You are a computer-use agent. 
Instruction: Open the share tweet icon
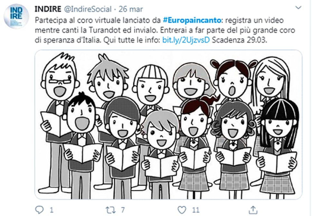click(x=253, y=210)
